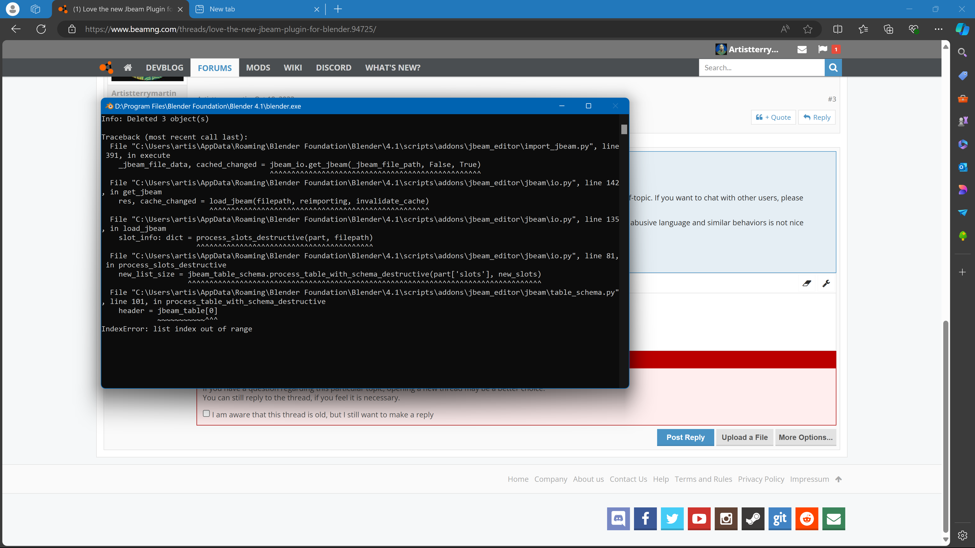975x548 pixels.
Task: Open the Terms and Rules footer link
Action: (x=703, y=479)
